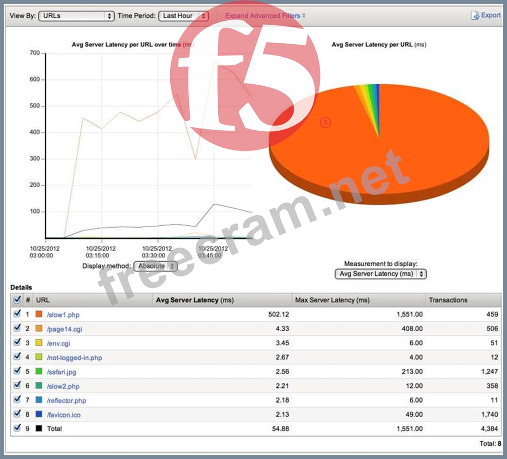Expand Advanced Filters link
The image size is (507, 459).
(265, 15)
